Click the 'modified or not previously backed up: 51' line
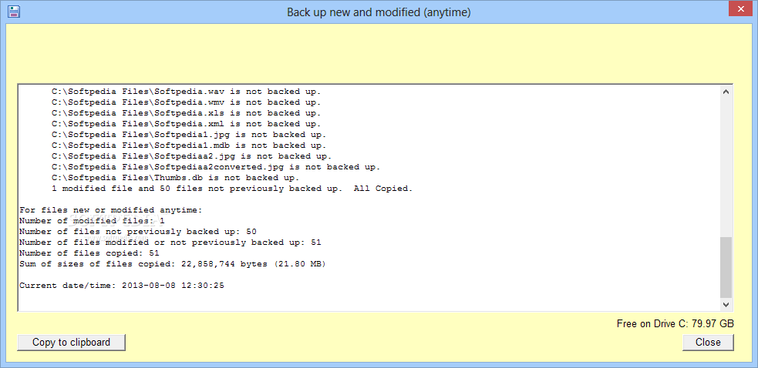The image size is (758, 368). pyautogui.click(x=170, y=243)
